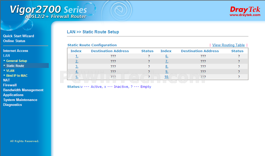Open the Quick Start Wizard
Viewport: 265px width, 156px height.
pyautogui.click(x=18, y=36)
